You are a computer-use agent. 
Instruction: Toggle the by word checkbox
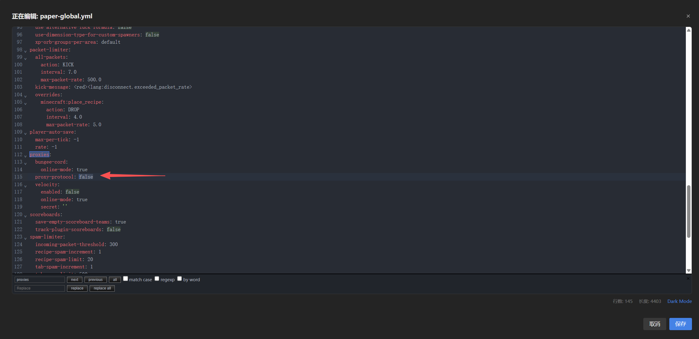(180, 279)
